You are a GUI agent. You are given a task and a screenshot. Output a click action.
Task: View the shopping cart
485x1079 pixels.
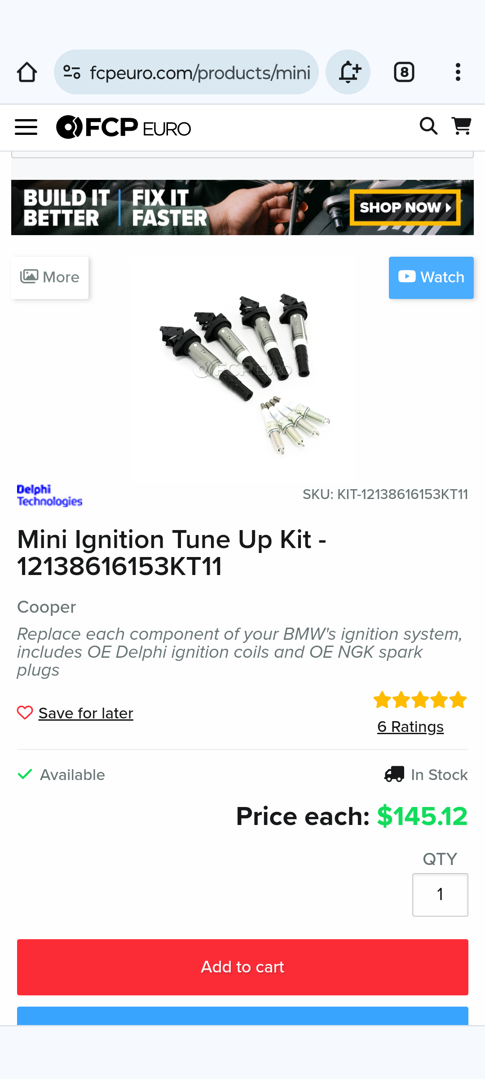tap(461, 126)
